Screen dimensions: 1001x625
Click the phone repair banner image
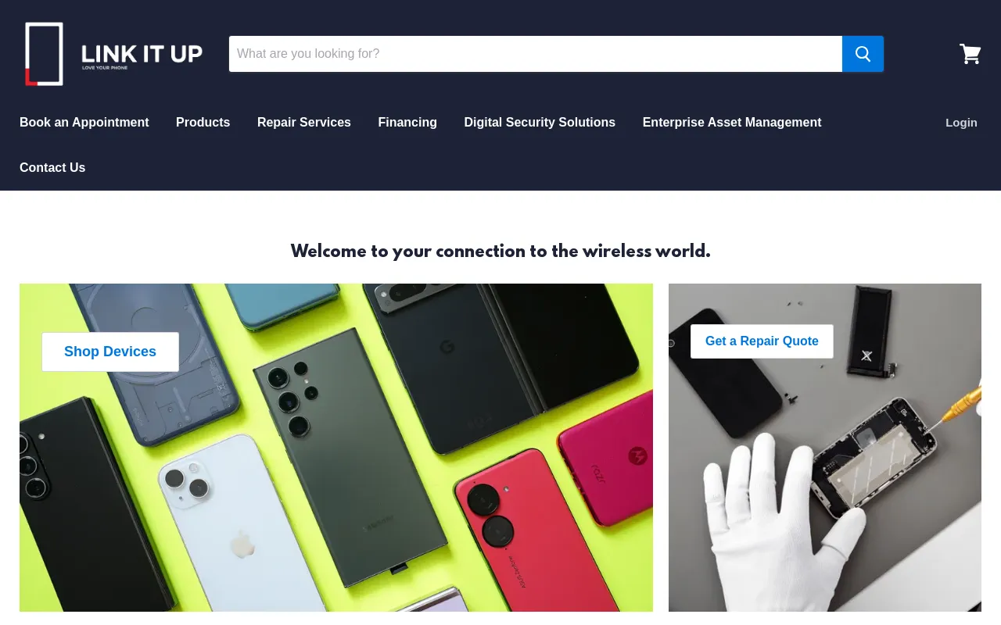click(x=825, y=448)
